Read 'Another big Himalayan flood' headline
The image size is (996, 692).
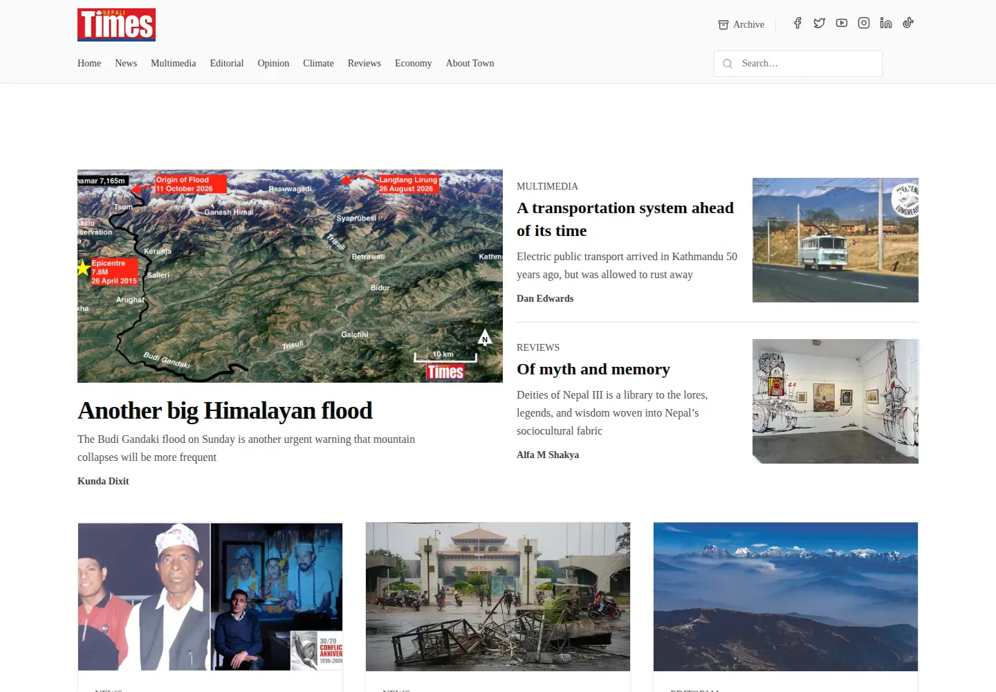(x=225, y=410)
